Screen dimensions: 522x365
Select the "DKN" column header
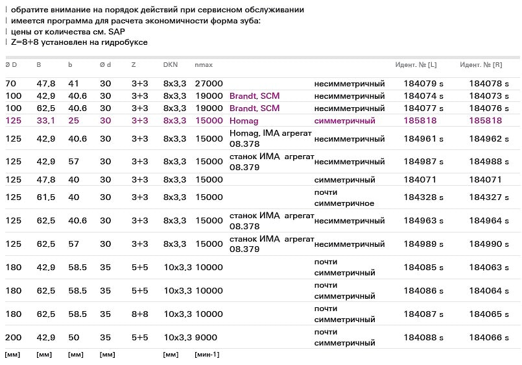170,65
